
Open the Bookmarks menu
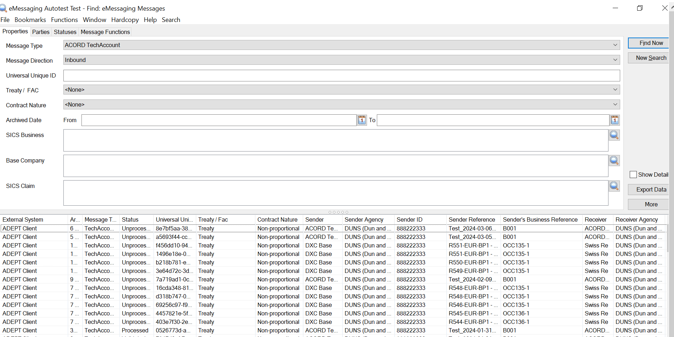[30, 20]
